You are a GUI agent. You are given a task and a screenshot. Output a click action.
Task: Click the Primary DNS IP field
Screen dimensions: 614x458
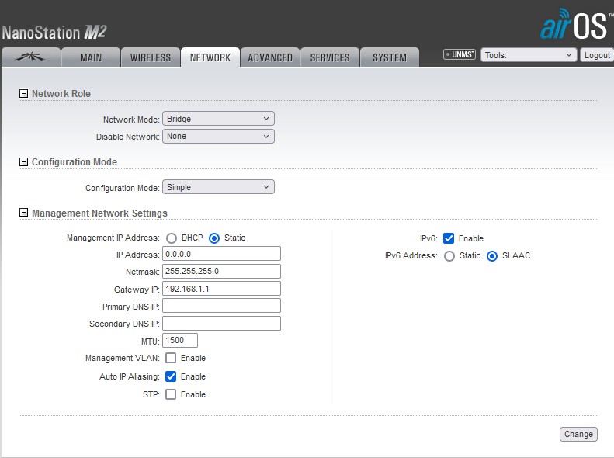click(x=222, y=306)
